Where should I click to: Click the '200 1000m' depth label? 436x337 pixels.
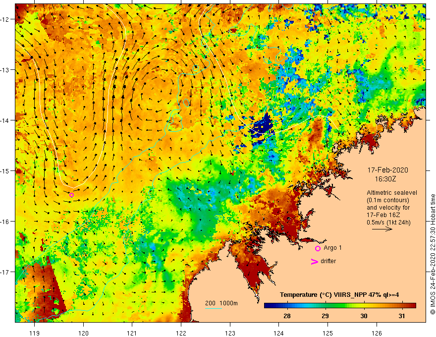coord(221,303)
